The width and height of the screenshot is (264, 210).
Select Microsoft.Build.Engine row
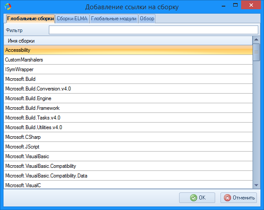(x=128, y=98)
